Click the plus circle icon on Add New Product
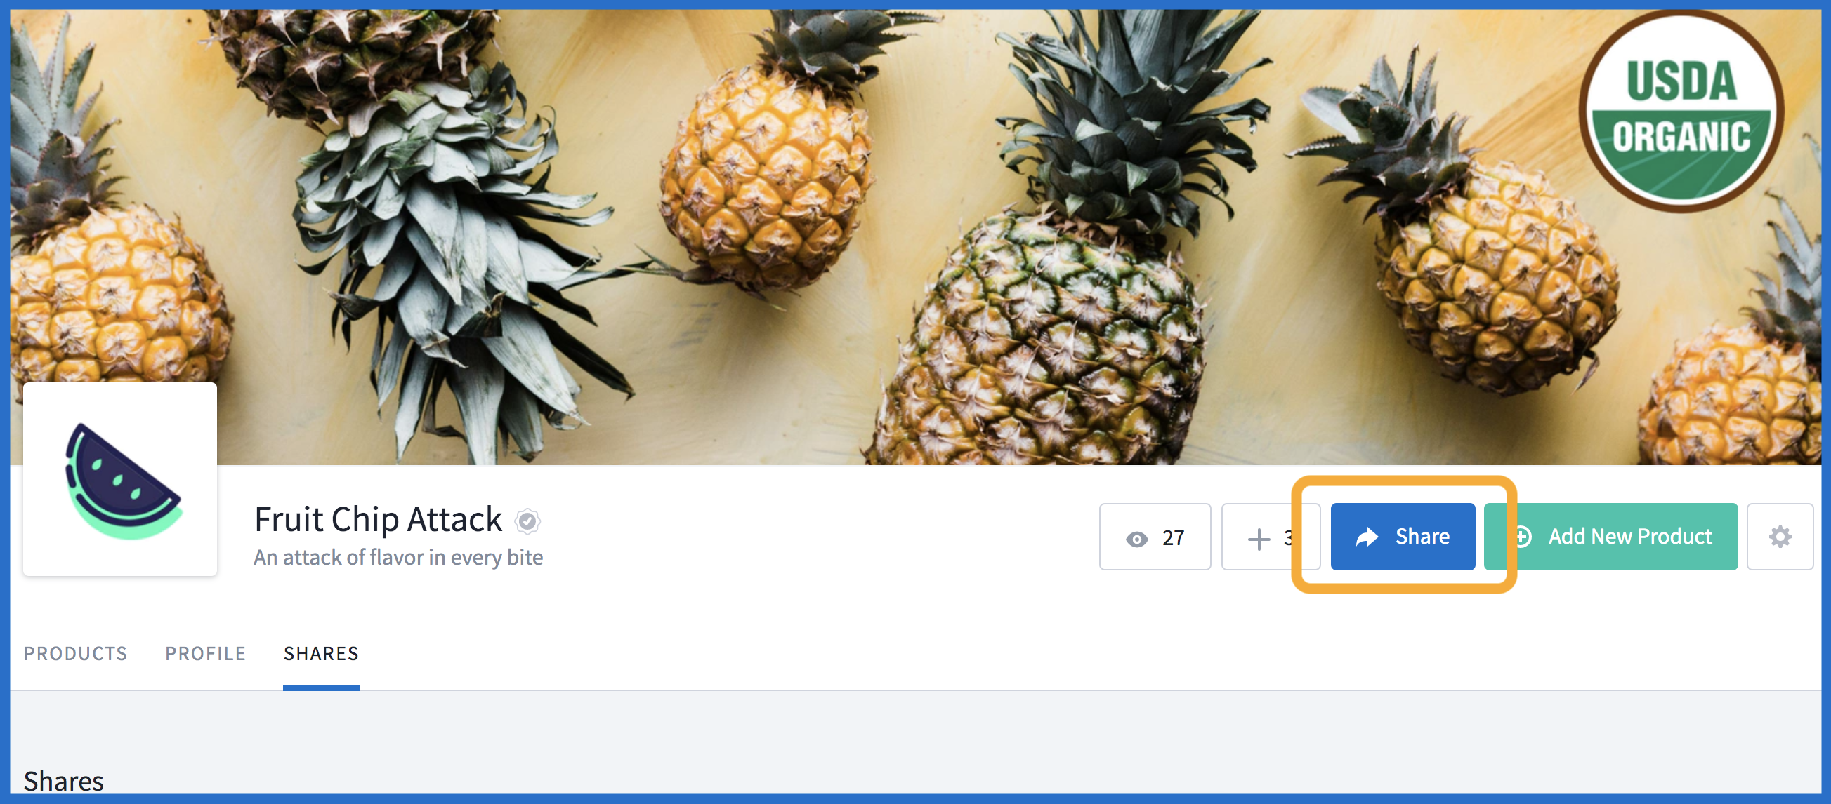The image size is (1831, 804). tap(1523, 537)
